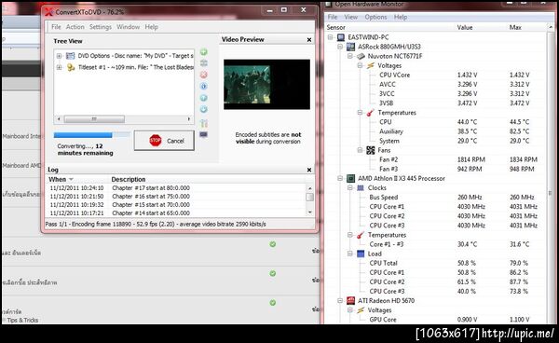
Task: Cancel the conversion in progress
Action: pyautogui.click(x=164, y=141)
